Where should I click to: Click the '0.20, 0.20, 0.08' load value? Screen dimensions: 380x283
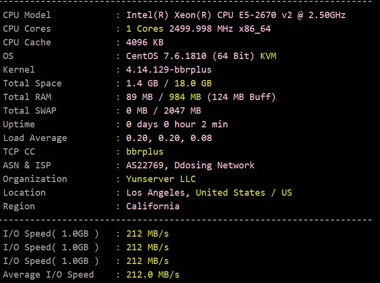(169, 138)
